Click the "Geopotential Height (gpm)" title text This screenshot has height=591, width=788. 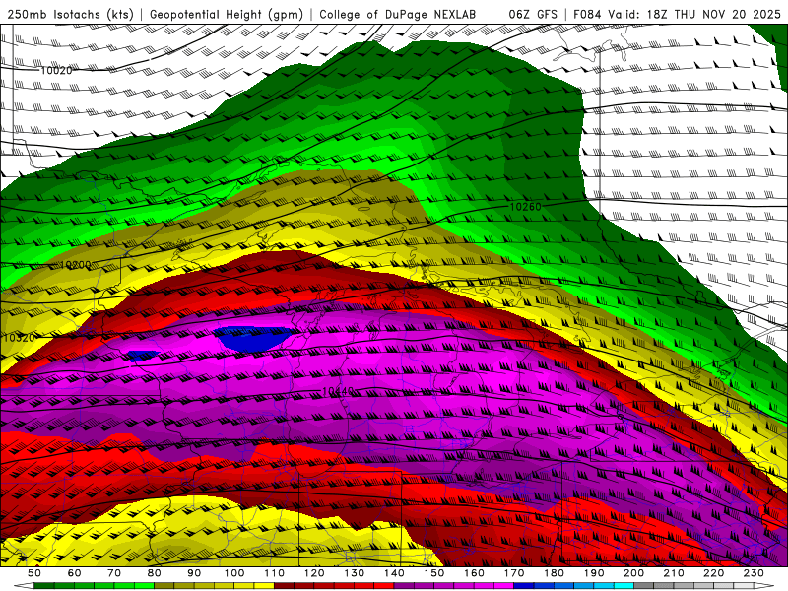click(227, 15)
